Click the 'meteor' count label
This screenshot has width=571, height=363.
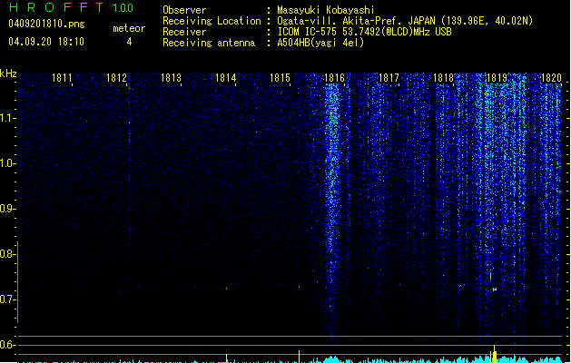(x=129, y=28)
